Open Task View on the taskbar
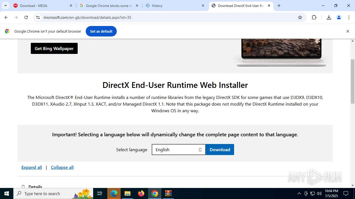Image resolution: width=355 pixels, height=199 pixels. click(x=100, y=193)
